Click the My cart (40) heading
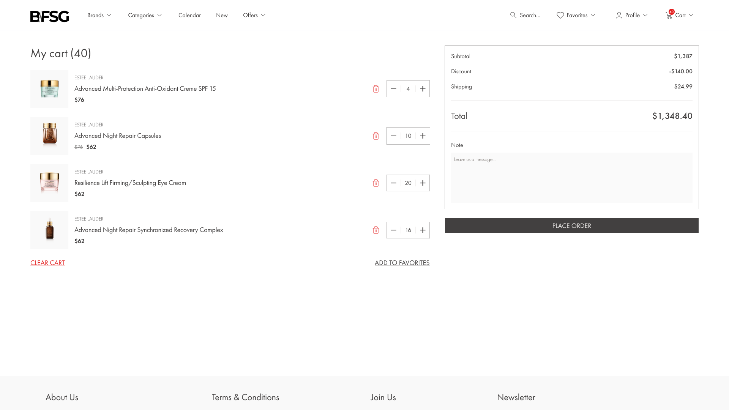This screenshot has width=729, height=410. tap(61, 54)
